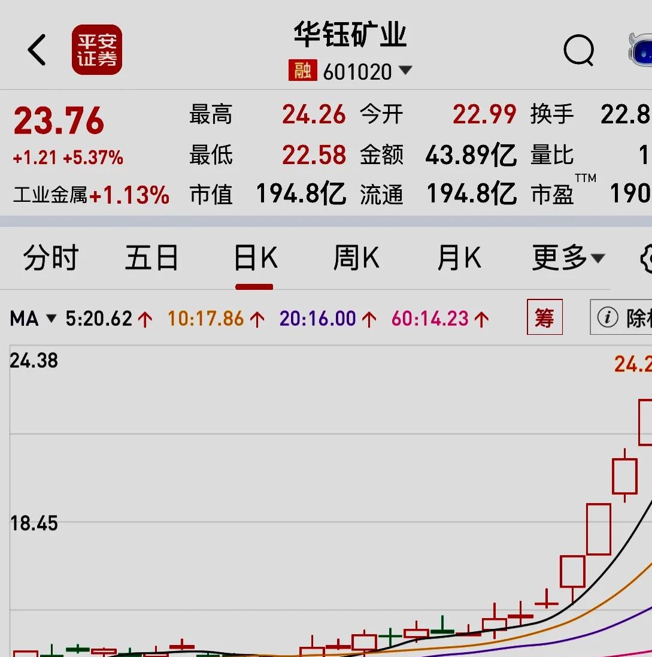Viewport: 652px width, 657px height.
Task: Tap the red 融 margin badge
Action: click(x=302, y=71)
